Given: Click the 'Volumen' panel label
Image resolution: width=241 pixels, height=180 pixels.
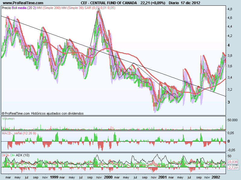Looking at the screenshot, I should point(8,118).
